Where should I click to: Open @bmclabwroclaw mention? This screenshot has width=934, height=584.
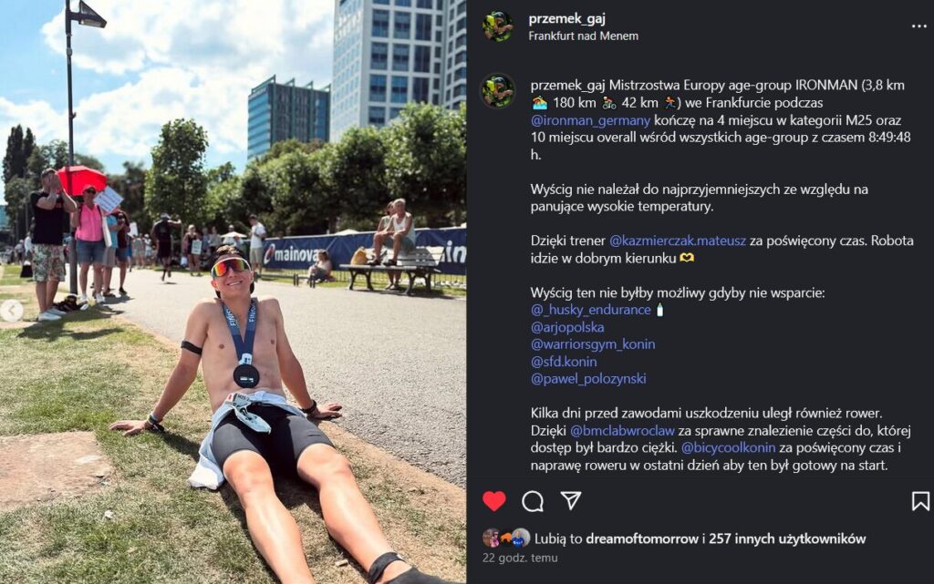(622, 431)
